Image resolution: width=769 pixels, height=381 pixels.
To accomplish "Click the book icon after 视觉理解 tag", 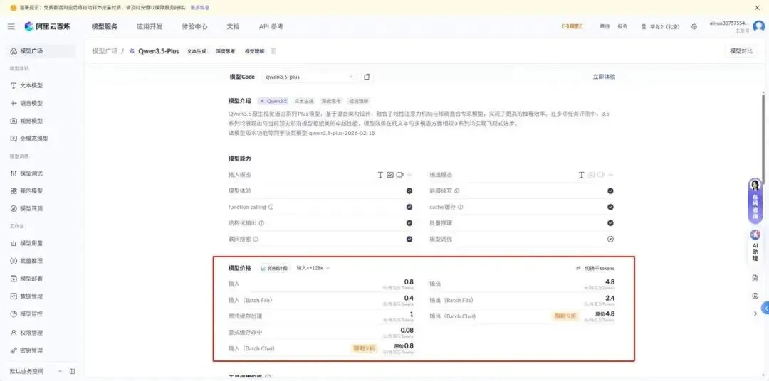I will (273, 51).
